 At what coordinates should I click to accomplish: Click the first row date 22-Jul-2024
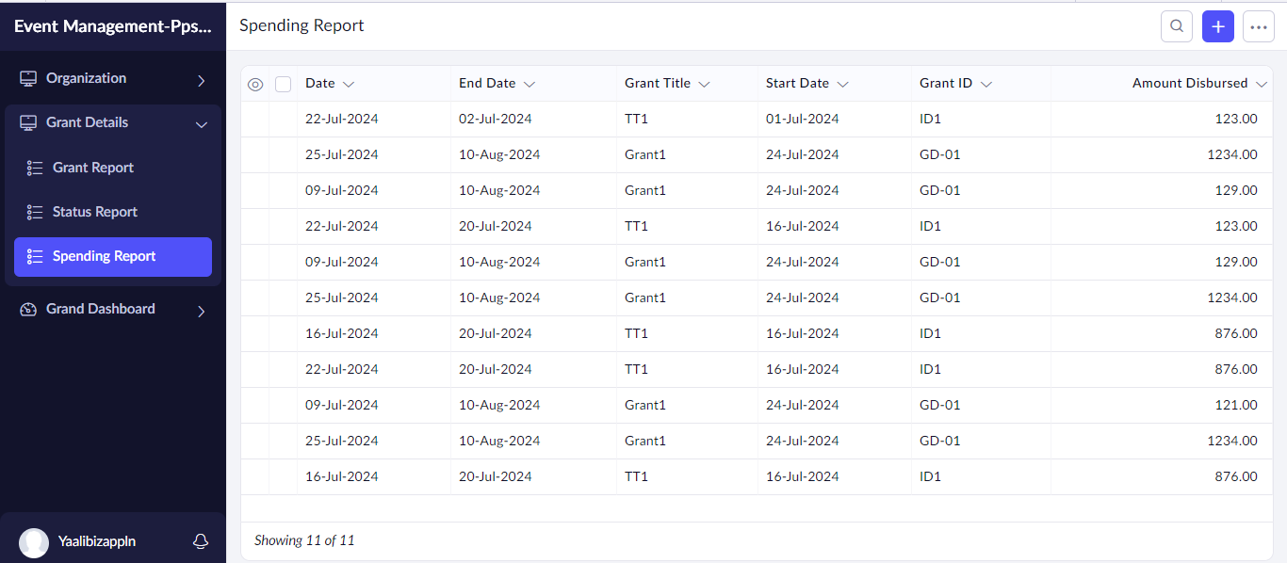342,119
